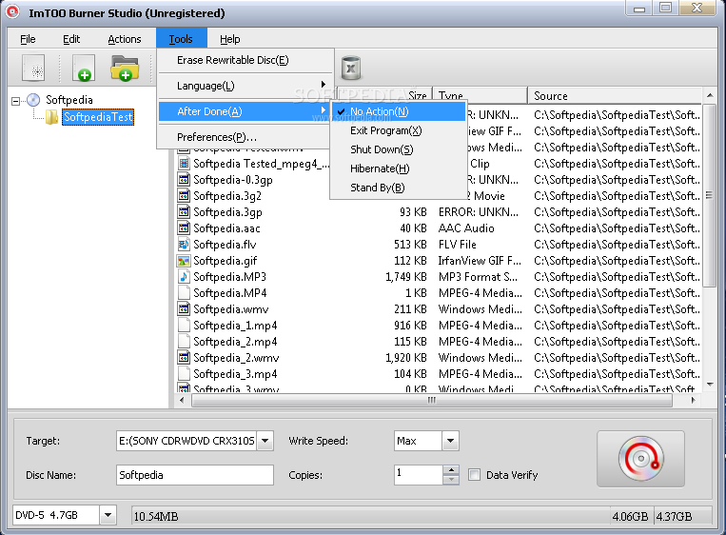Click the Softpedia.MP4 blank file icon
This screenshot has width=726, height=535.
(184, 293)
